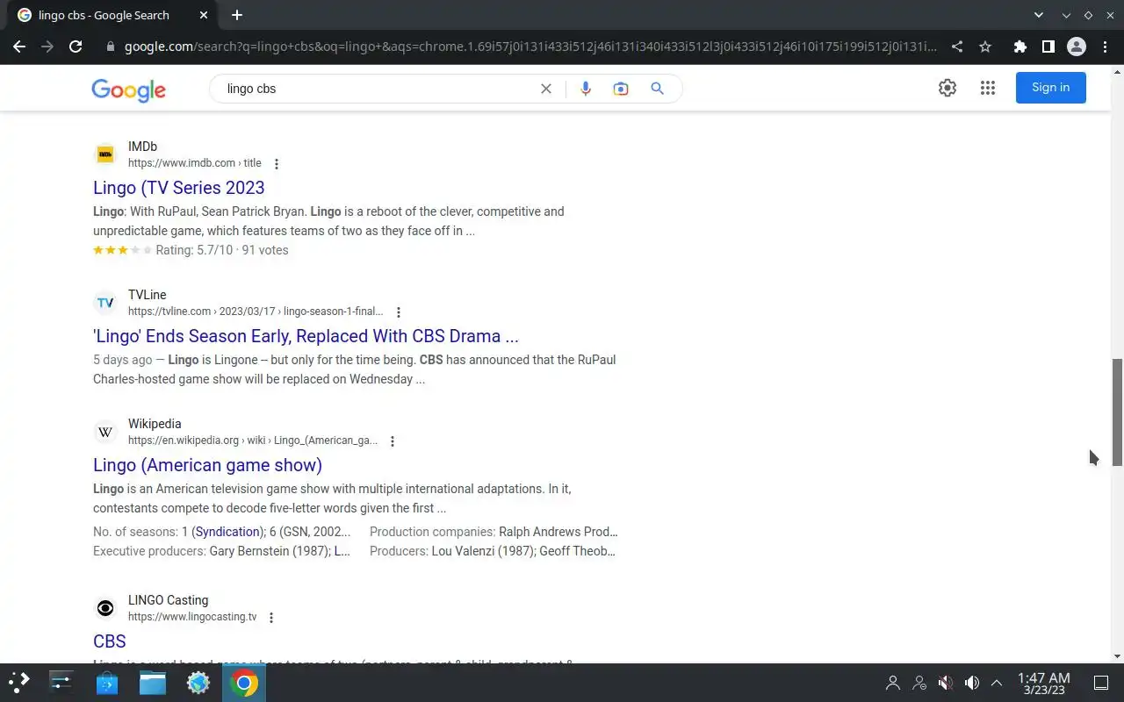The image size is (1124, 702).
Task: Open the volume control in tray
Action: [x=971, y=683]
